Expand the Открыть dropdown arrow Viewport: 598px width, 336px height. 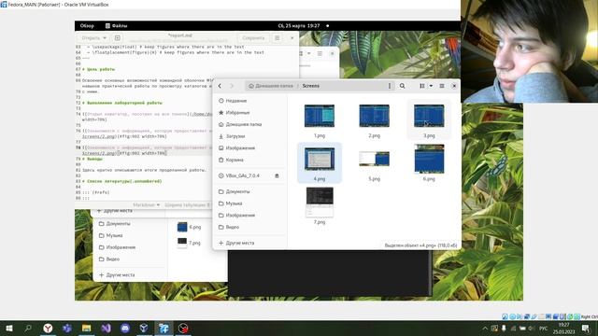tap(105, 37)
